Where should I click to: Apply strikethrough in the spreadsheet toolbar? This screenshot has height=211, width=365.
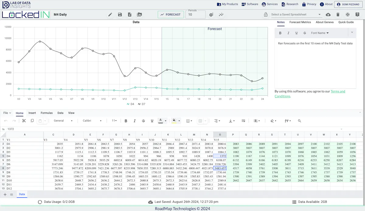click(x=143, y=121)
